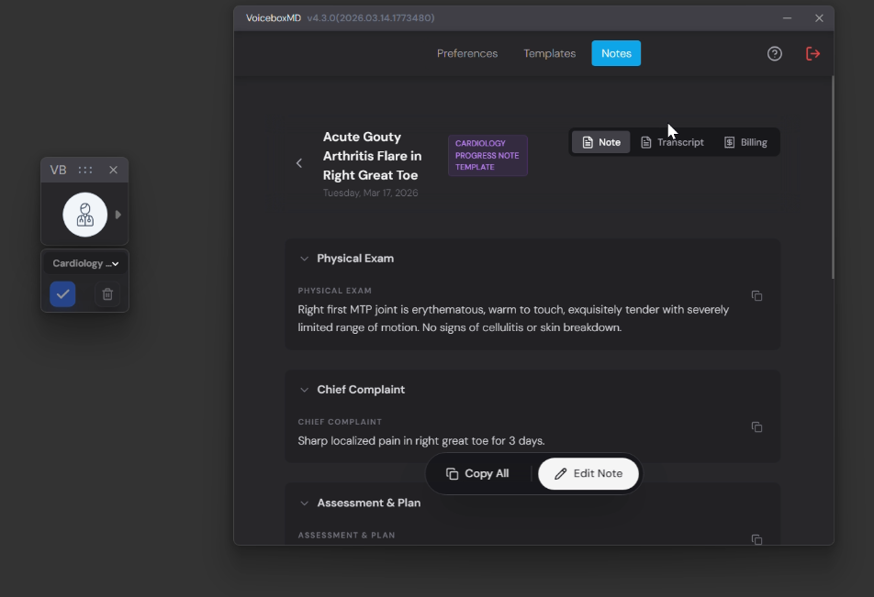Click the red logout icon
The image size is (874, 597).
point(812,54)
